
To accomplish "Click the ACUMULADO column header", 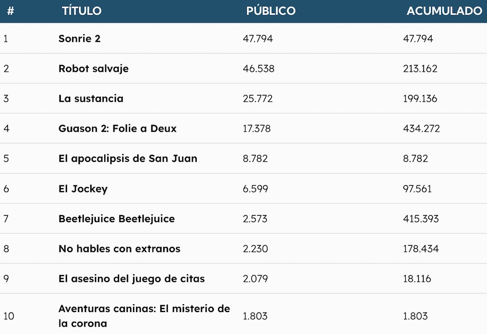I will click(x=445, y=11).
